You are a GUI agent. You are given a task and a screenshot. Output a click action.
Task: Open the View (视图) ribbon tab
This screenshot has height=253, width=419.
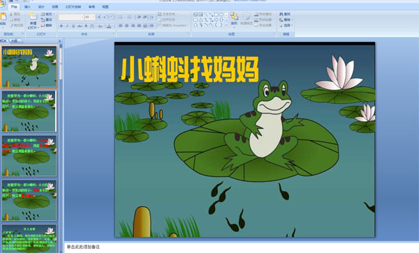[x=105, y=7]
